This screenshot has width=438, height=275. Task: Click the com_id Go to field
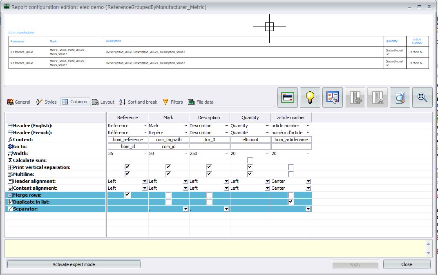(169, 146)
